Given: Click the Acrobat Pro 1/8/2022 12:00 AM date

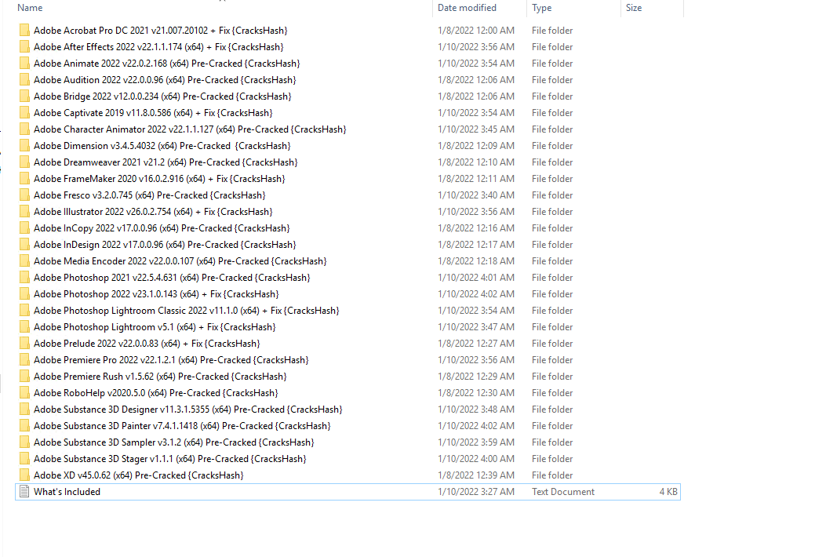Looking at the screenshot, I should [476, 30].
